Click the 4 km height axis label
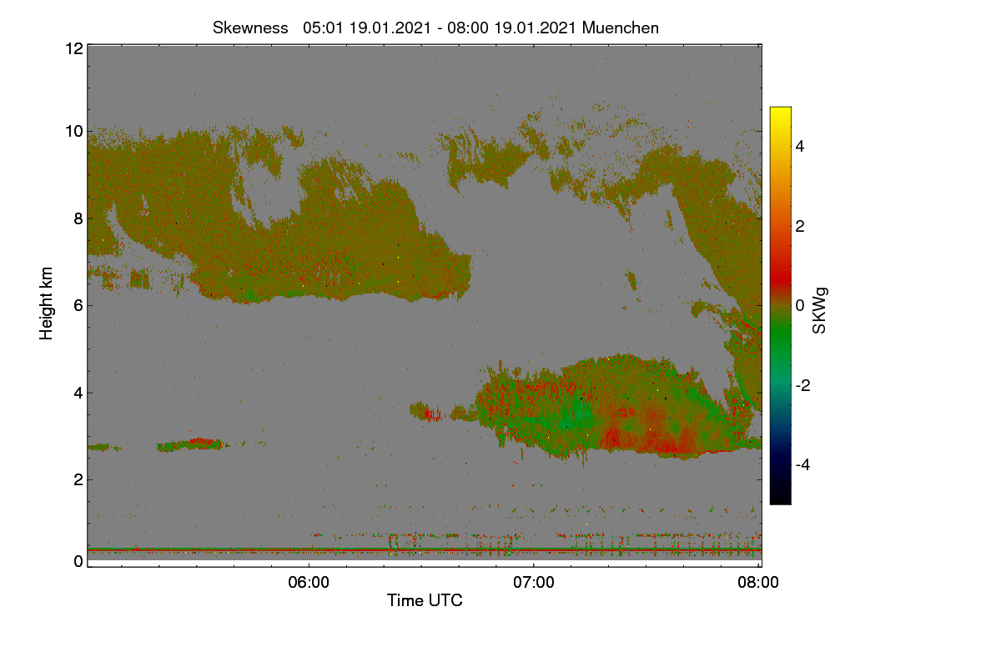This screenshot has height=667, width=1001. click(78, 392)
